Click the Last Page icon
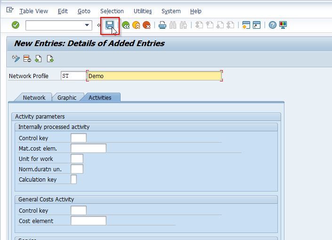Viewport: 332px width, 240px height. 230,25
